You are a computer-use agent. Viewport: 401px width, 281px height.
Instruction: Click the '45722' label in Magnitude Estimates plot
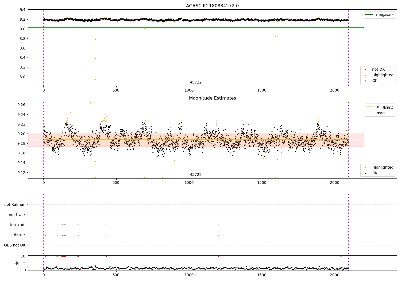point(196,175)
